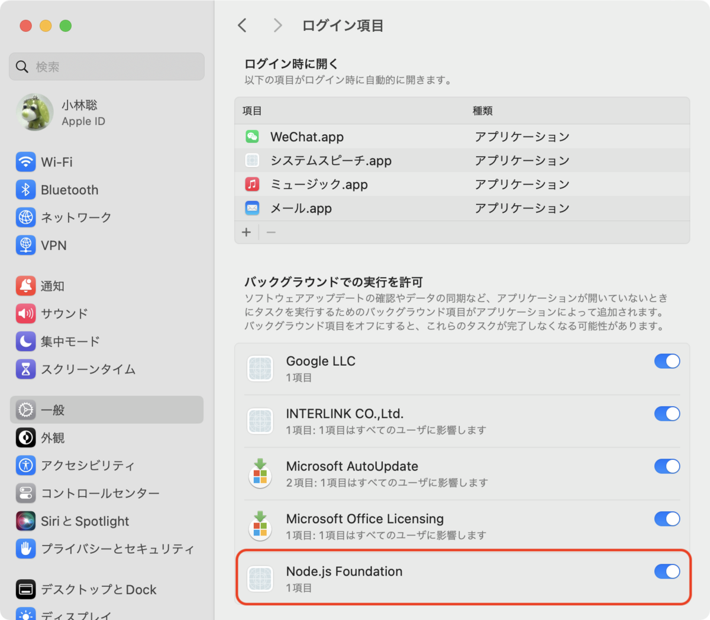
Task: Open 通知 bell icon
Action: (25, 286)
